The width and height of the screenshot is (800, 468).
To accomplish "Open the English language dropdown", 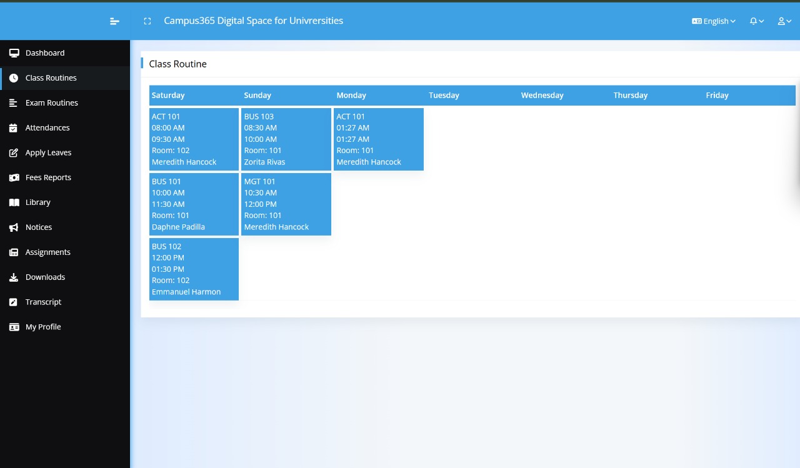I will [714, 21].
